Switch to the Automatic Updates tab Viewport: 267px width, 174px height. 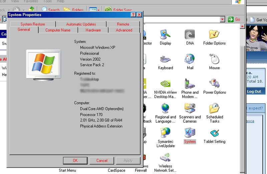pyautogui.click(x=81, y=24)
